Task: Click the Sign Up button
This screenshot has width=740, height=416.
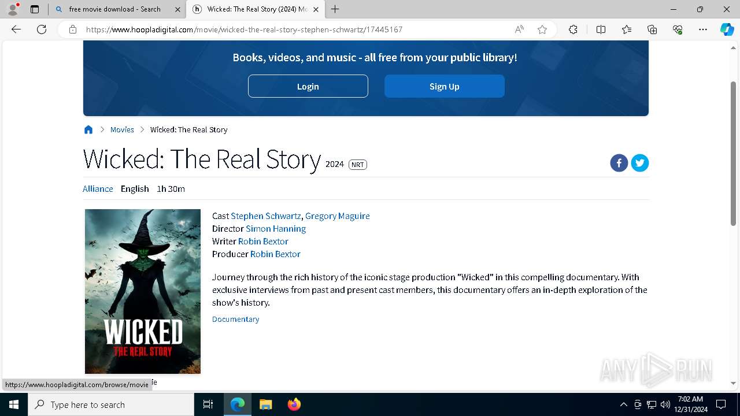Action: [445, 86]
